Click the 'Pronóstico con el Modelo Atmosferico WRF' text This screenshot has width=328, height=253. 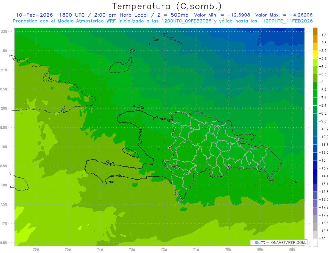(x=65, y=21)
